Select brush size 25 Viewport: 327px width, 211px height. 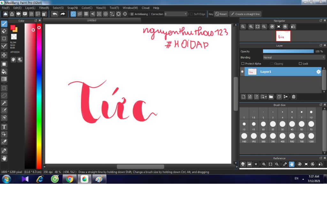click(x=273, y=125)
